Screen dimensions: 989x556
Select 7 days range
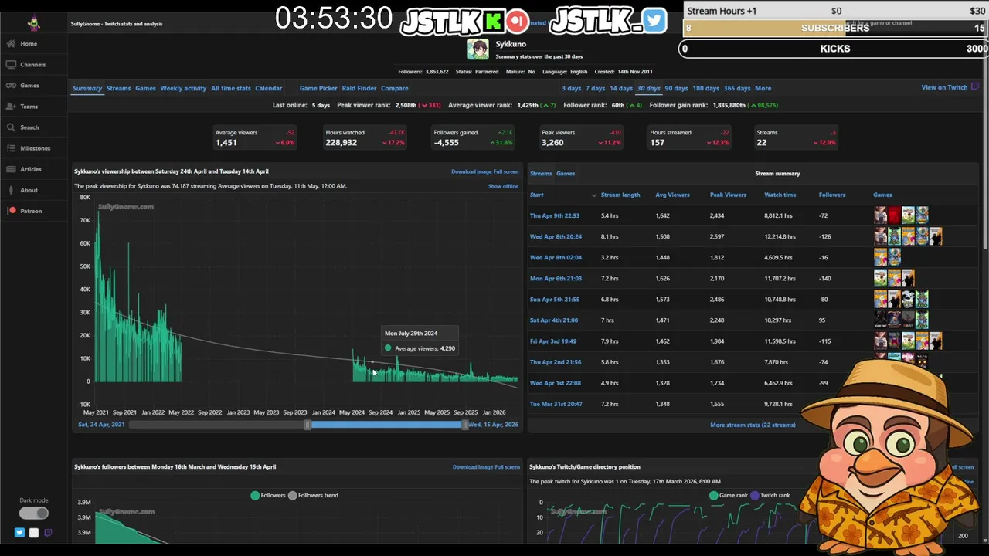(x=595, y=88)
